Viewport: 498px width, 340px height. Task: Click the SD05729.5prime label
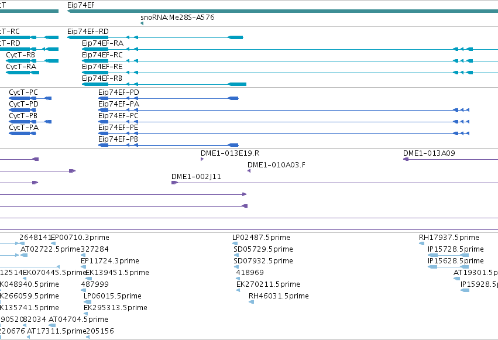[x=263, y=249]
